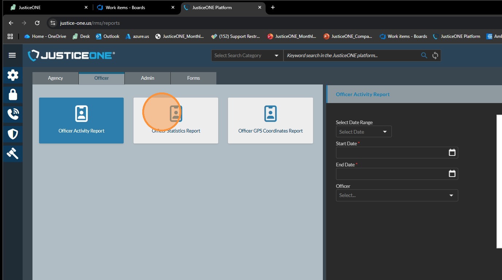
Task: Select the Officer Statistics Report tile
Action: tap(176, 121)
